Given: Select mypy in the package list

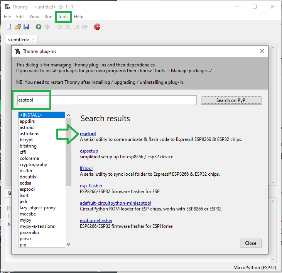Looking at the screenshot, I should pos(42,220).
